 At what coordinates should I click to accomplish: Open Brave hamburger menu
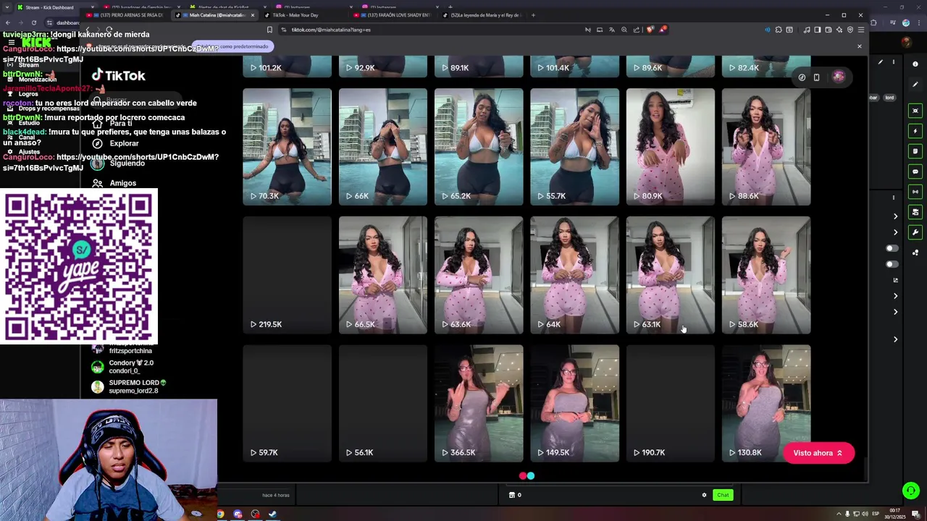tap(861, 30)
